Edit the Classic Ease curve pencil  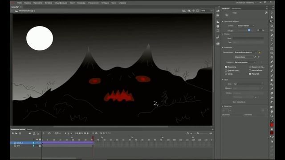tap(255, 57)
